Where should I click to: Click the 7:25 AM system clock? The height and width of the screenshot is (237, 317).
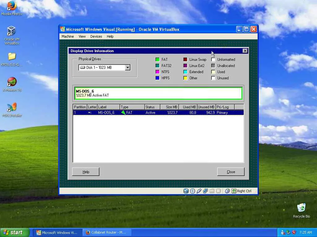[306, 232]
